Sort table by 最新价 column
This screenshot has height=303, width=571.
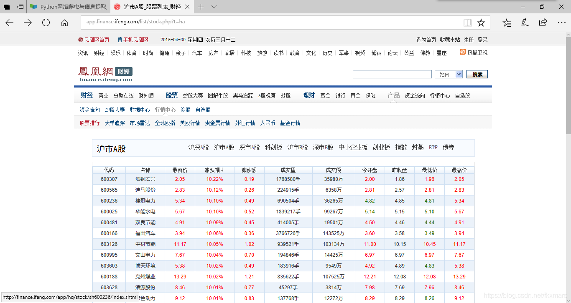180,170
